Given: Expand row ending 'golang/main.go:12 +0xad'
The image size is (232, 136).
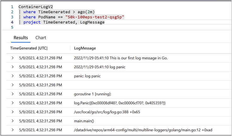Looking at the screenshot, I should pyautogui.click(x=13, y=130).
